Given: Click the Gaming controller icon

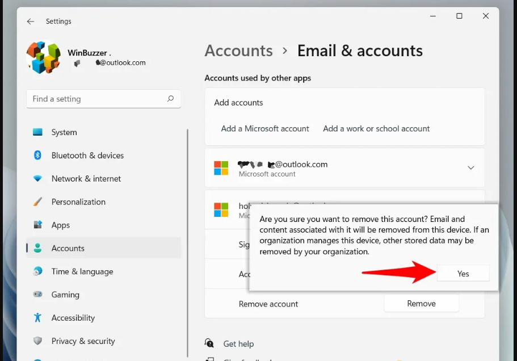Looking at the screenshot, I should tap(37, 294).
